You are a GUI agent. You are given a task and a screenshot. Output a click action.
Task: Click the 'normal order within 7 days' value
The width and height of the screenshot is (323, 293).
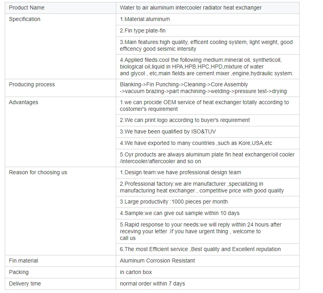(152, 283)
